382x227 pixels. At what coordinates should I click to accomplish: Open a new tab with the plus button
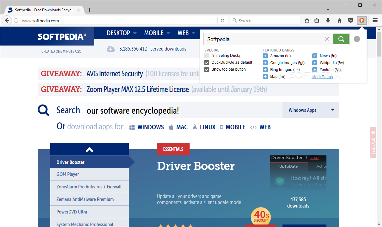89,10
